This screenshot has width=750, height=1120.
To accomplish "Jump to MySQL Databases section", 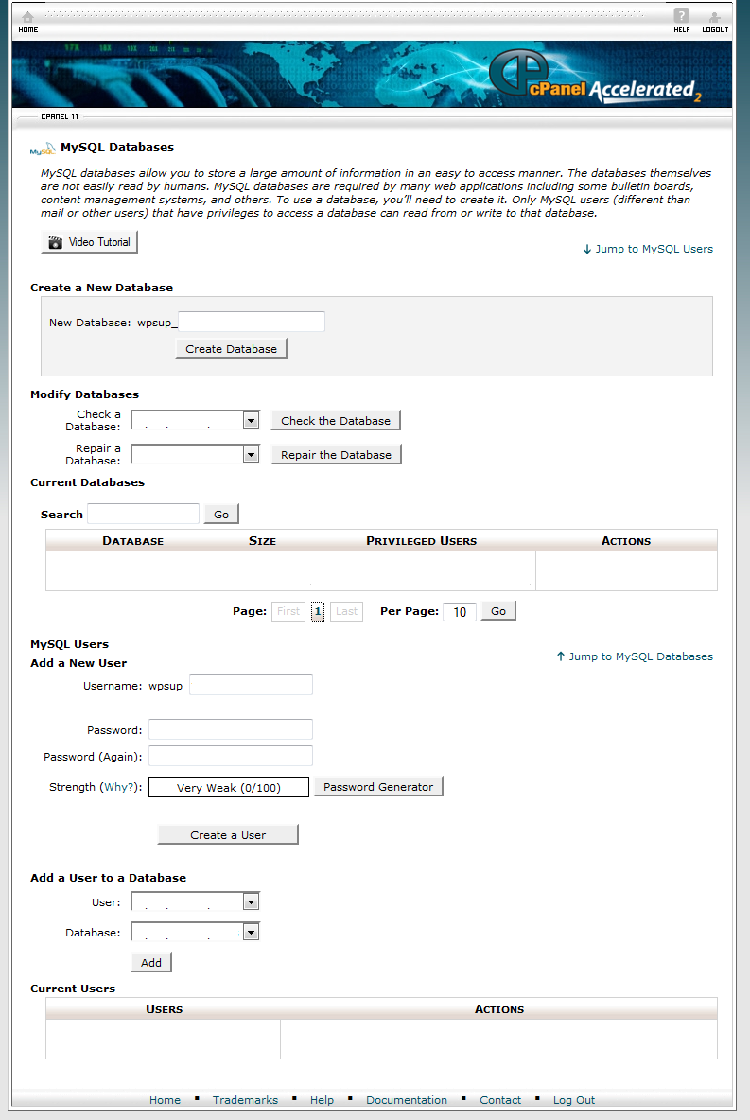I will [x=635, y=656].
